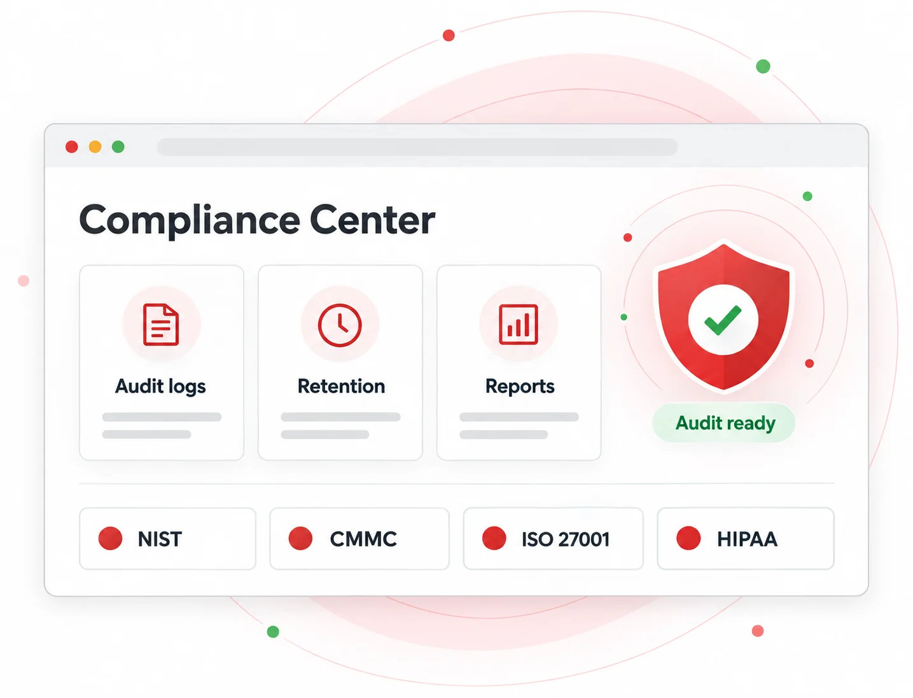Click the browser address bar

417,147
